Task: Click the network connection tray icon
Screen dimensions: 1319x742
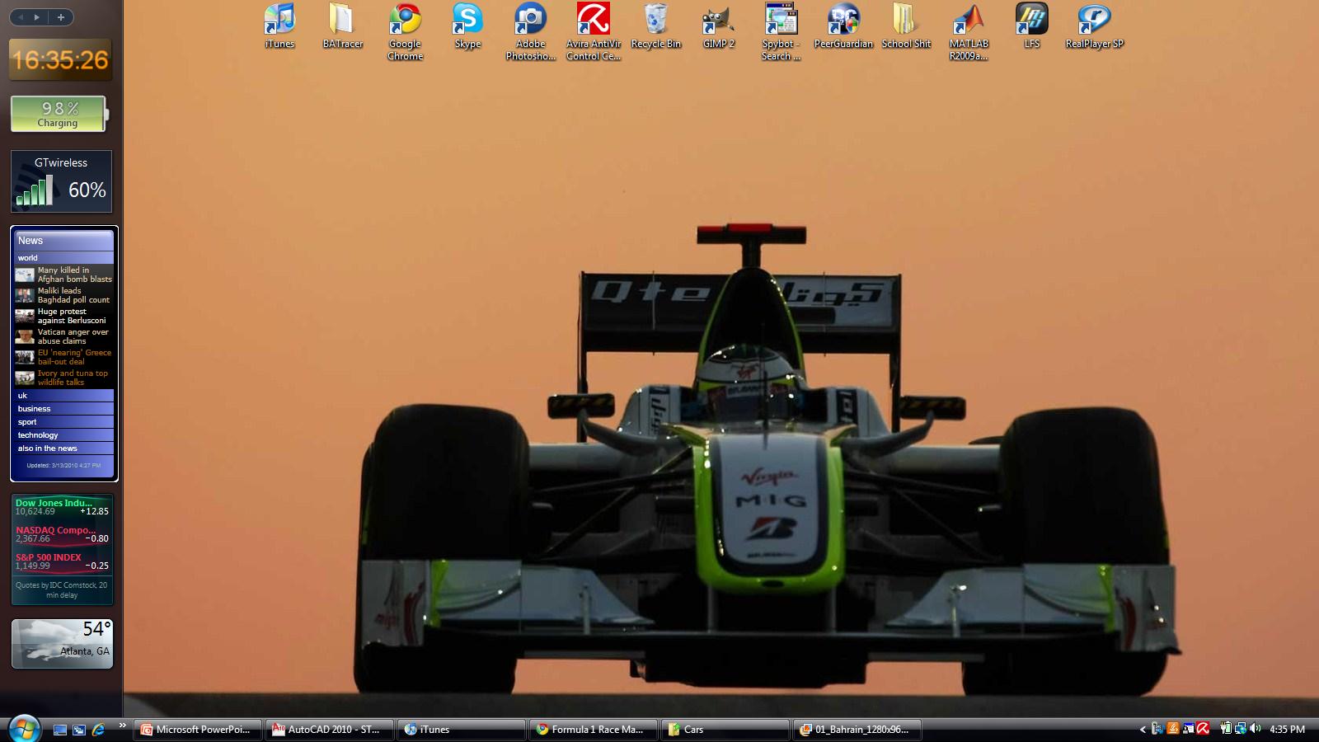Action: pyautogui.click(x=1240, y=729)
